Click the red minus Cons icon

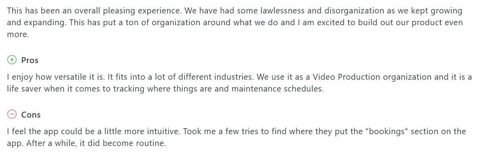point(12,114)
